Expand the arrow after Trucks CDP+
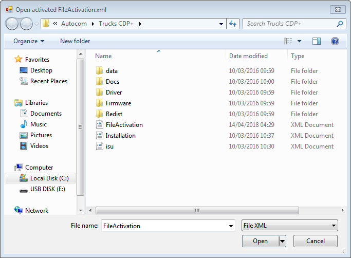This screenshot has height=258, width=351. click(140, 24)
